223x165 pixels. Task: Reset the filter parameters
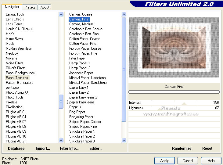click(207, 148)
